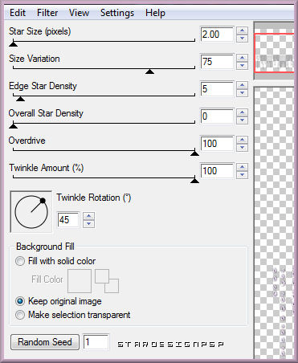Image resolution: width=298 pixels, height=363 pixels.
Task: Click the Twinkle Rotation angle dial
Action: tap(31, 211)
